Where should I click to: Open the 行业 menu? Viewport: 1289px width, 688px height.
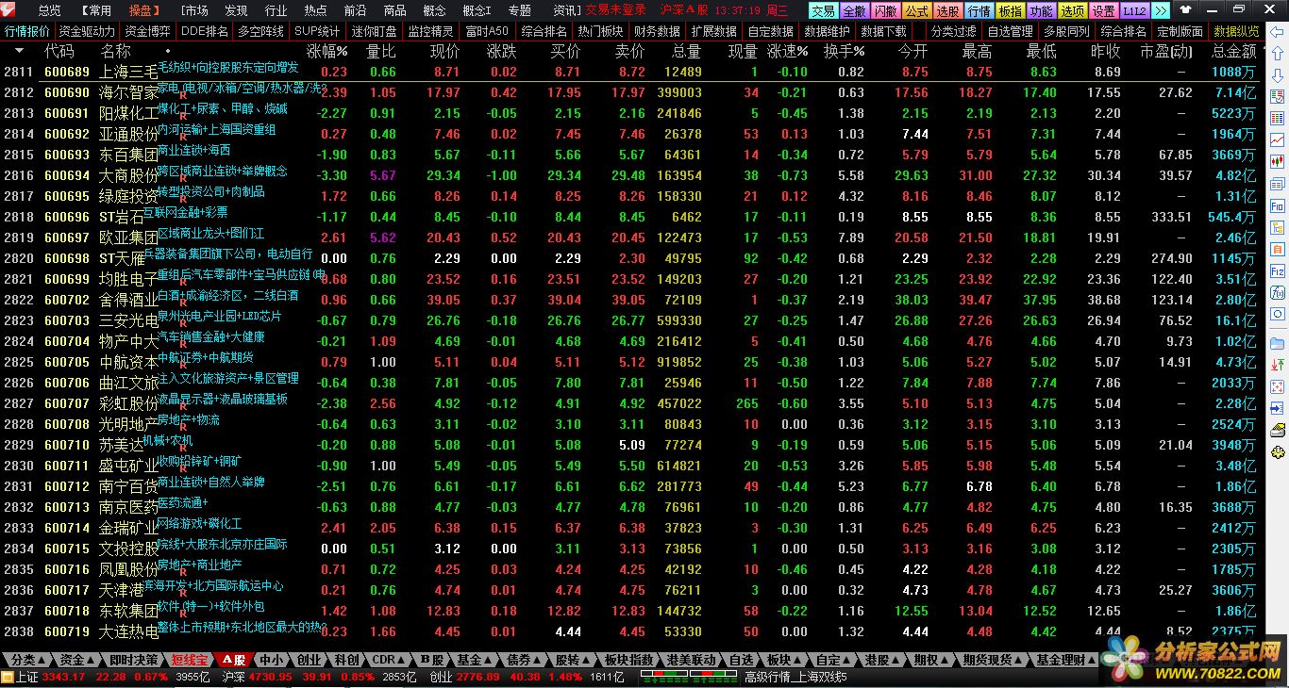[276, 10]
